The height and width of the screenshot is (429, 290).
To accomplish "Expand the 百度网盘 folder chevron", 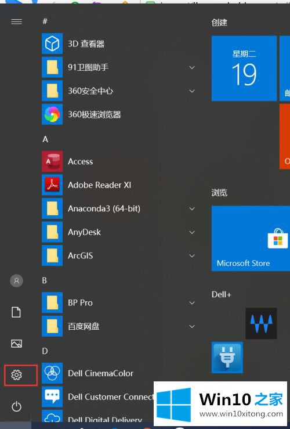I will click(x=192, y=326).
